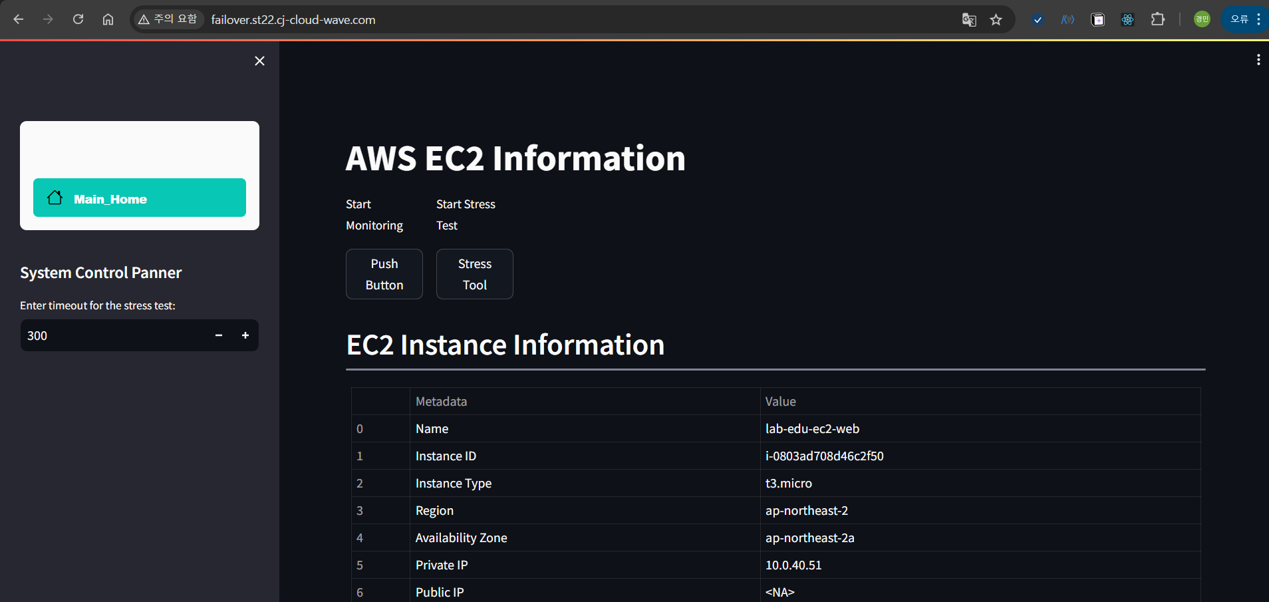Screen dimensions: 1269x602
Task: Open the React developer tools extension icon
Action: point(1127,19)
